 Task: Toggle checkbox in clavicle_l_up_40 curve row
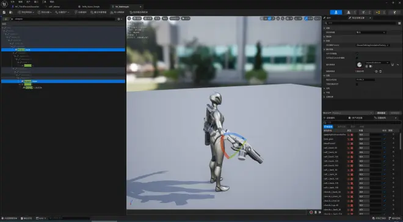click(384, 205)
